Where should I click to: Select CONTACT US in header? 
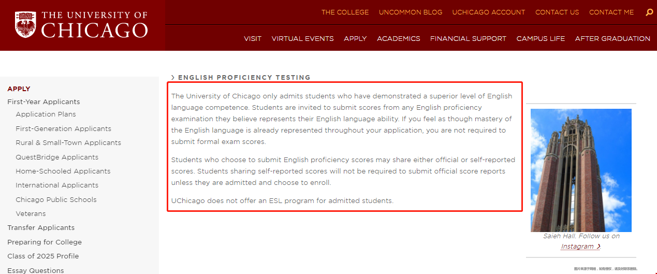557,12
